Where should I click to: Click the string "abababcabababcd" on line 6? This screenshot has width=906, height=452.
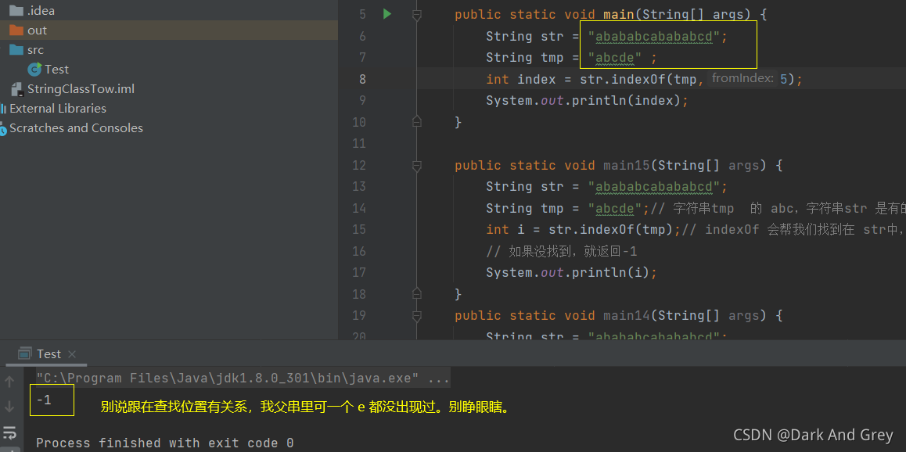[x=655, y=37]
